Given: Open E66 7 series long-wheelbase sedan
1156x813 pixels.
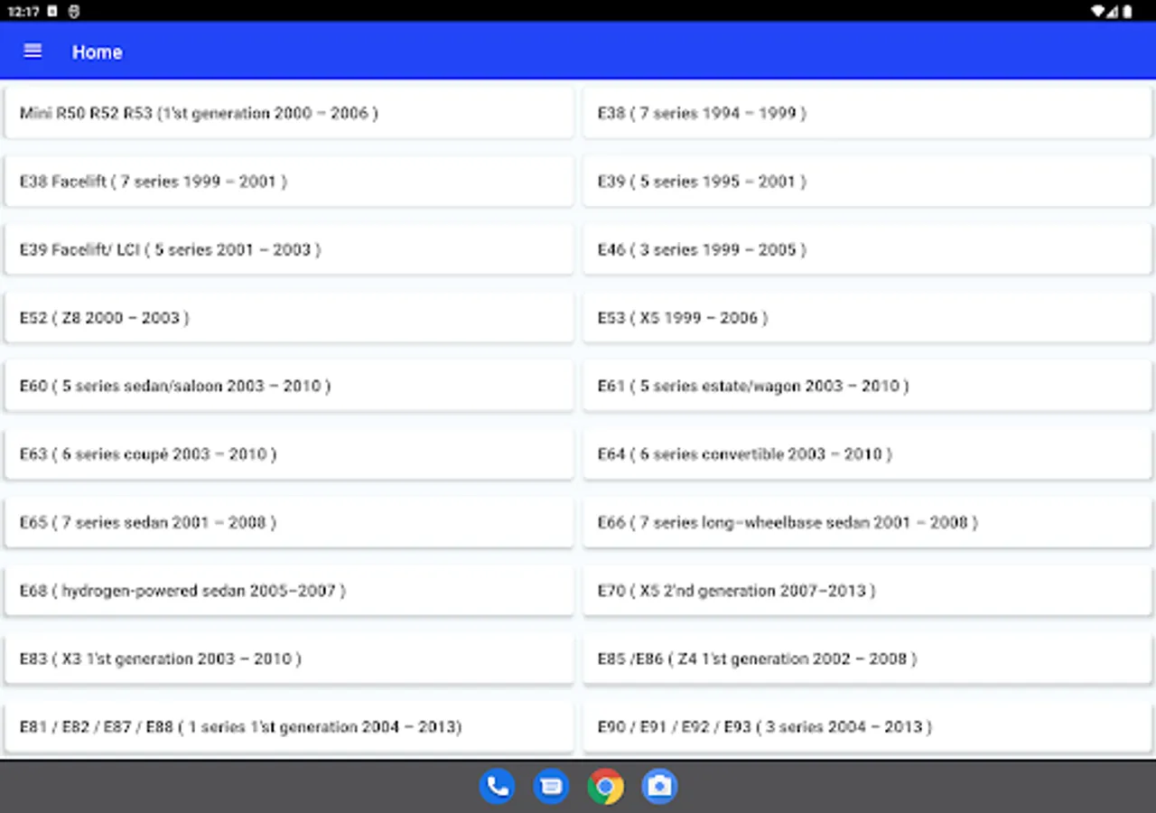Looking at the screenshot, I should pyautogui.click(x=867, y=522).
